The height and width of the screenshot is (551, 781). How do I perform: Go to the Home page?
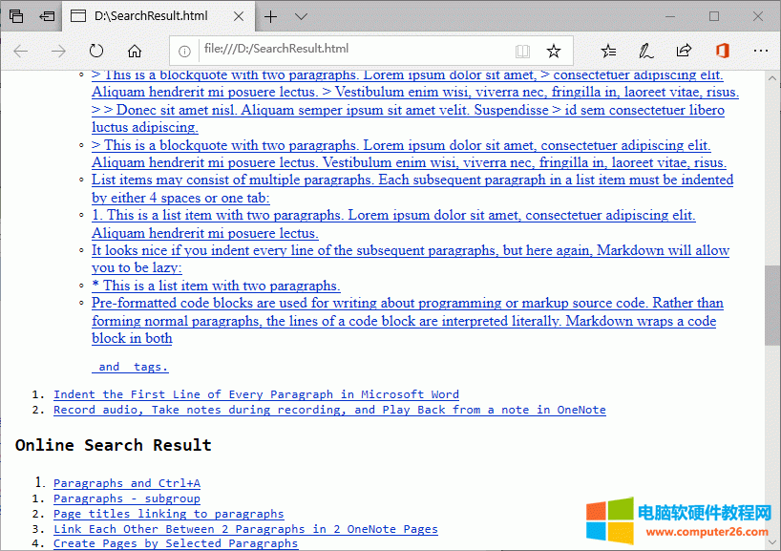[134, 51]
